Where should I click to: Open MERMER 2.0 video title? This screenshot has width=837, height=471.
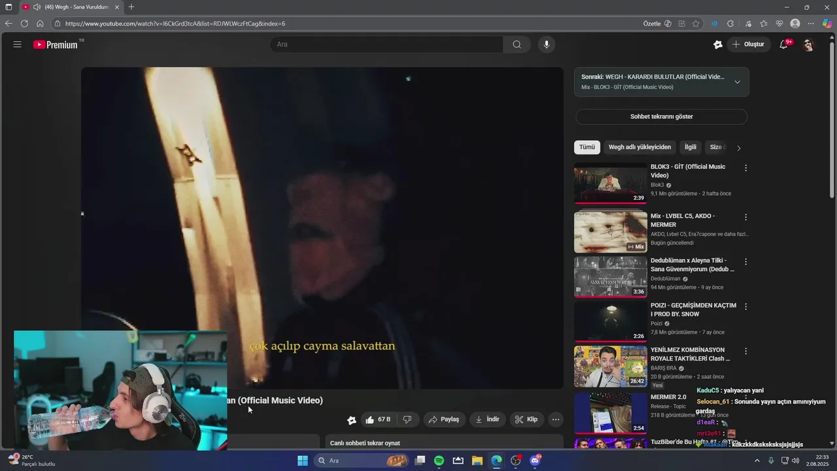(x=668, y=397)
